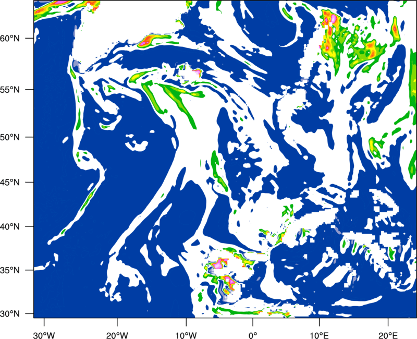The height and width of the screenshot is (339, 417).
Task: Click the 60°N latitude label
Action: pos(10,38)
